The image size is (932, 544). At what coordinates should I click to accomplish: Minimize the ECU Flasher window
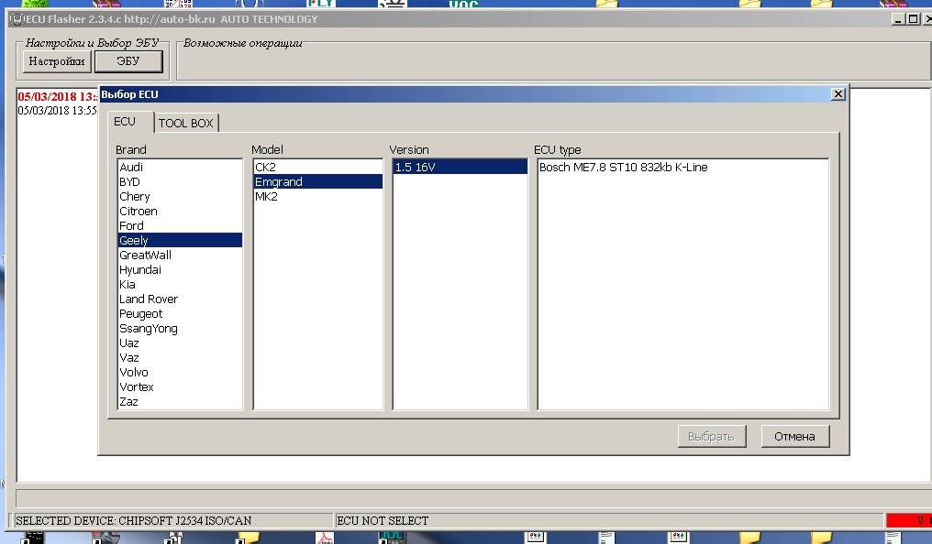(x=898, y=19)
